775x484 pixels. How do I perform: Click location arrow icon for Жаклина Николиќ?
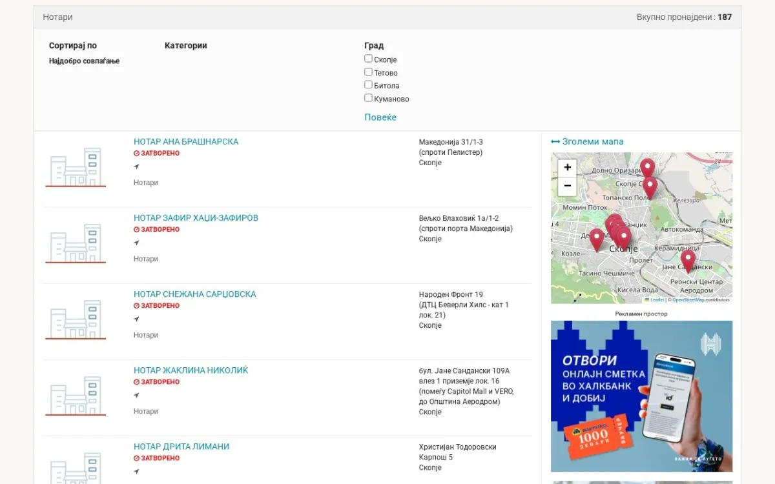[x=136, y=395]
